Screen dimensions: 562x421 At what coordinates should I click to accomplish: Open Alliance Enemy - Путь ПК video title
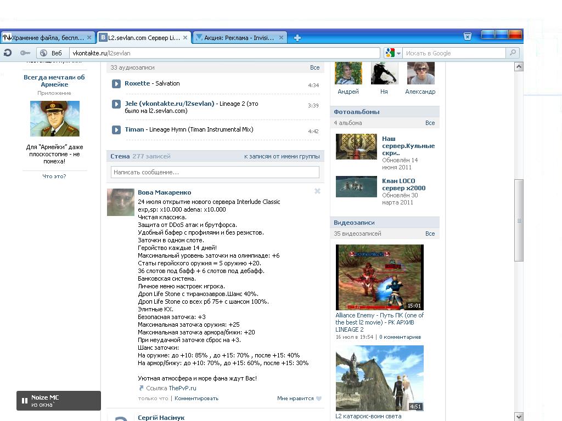point(380,322)
